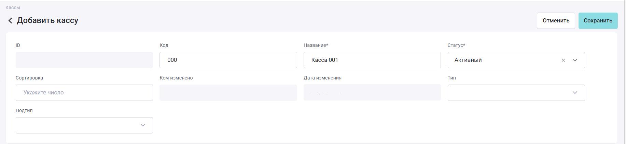Expand the Статус dropdown chevron
Screen dimensions: 626x144
[x=575, y=60]
